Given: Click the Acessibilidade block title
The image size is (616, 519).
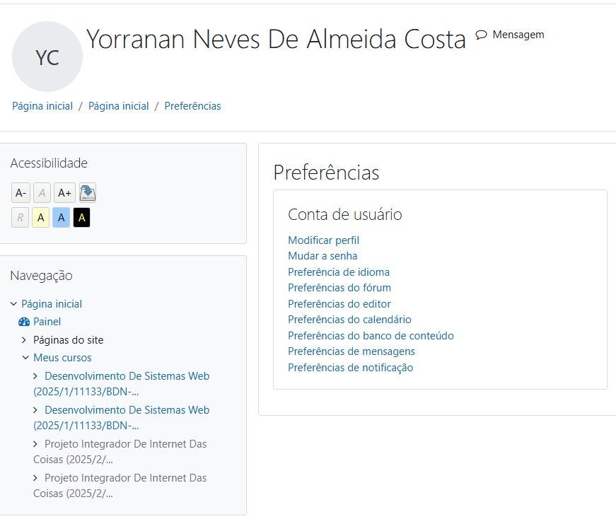Looking at the screenshot, I should (49, 163).
